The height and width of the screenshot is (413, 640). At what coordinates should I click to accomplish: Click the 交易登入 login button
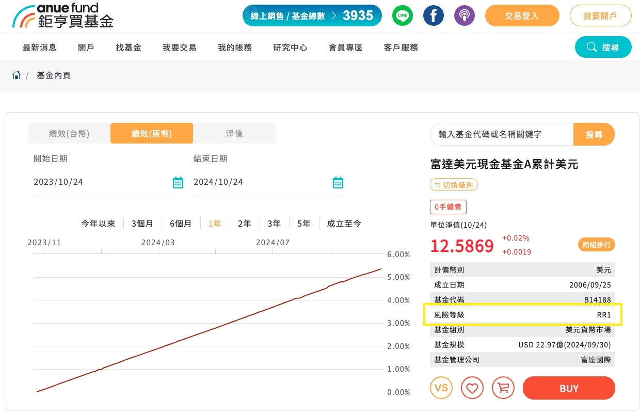522,15
